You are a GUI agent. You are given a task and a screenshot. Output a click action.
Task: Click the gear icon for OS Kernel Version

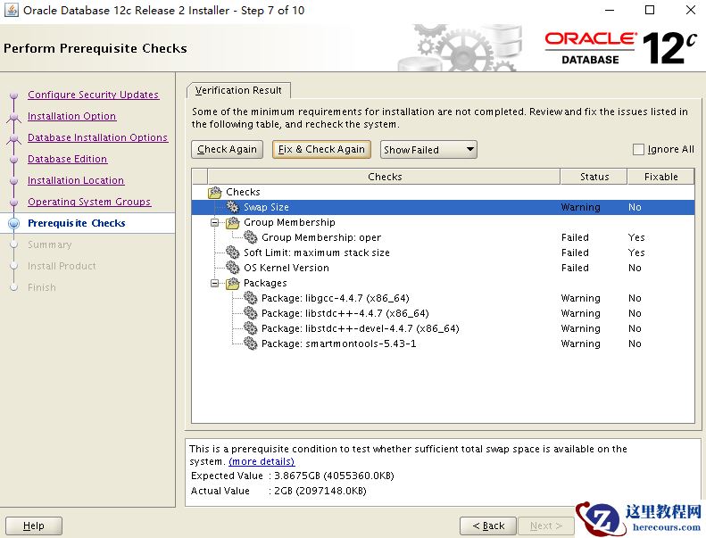pos(233,268)
